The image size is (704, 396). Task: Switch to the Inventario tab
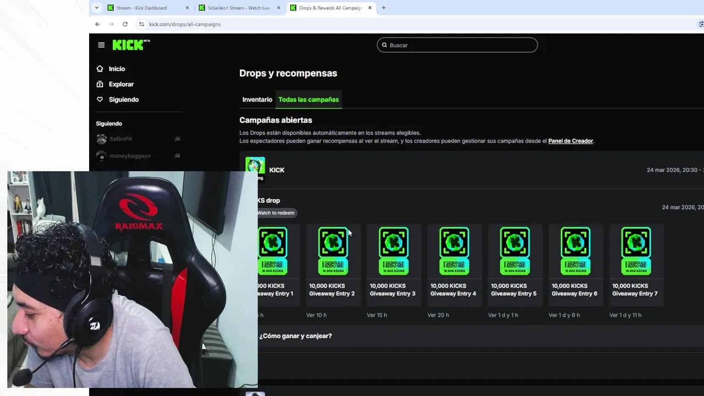257,100
